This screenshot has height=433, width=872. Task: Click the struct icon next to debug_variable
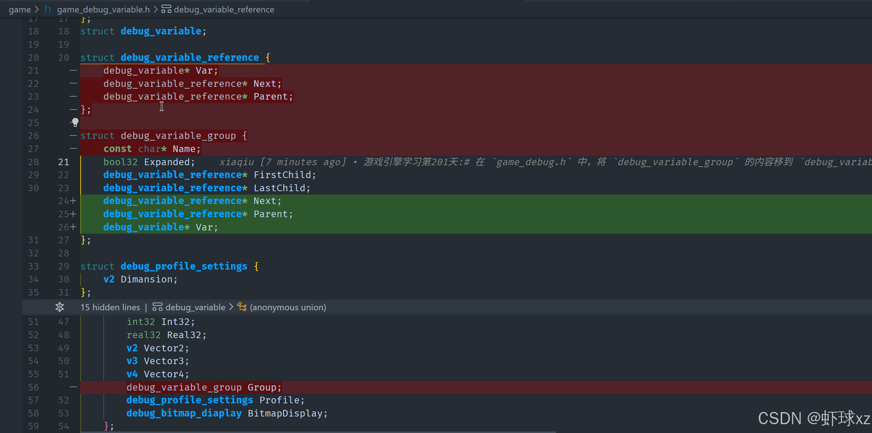click(158, 307)
